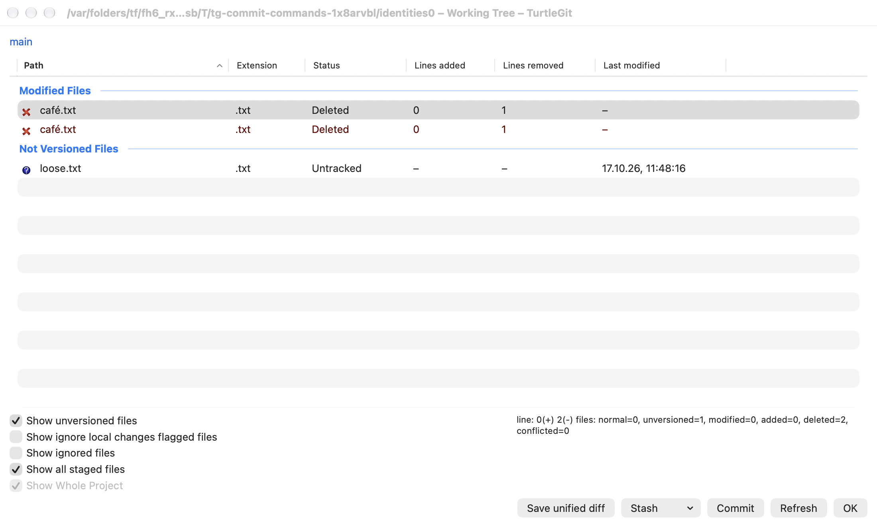Image resolution: width=877 pixels, height=527 pixels.
Task: Click the Commit button
Action: (735, 508)
